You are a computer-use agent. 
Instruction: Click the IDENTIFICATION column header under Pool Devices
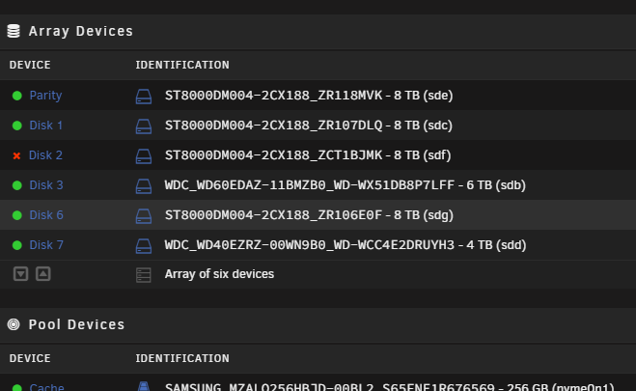[182, 358]
